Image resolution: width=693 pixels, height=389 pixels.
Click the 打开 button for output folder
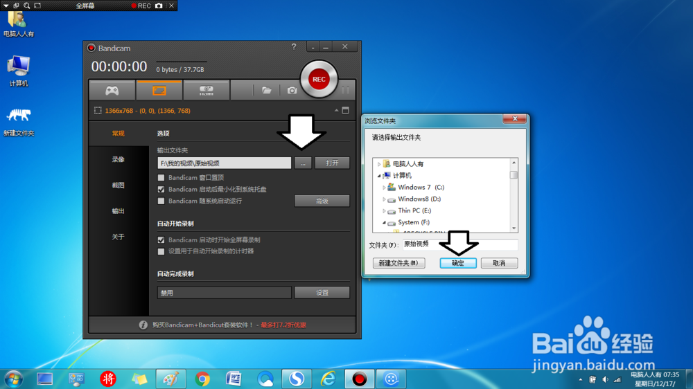tap(333, 163)
